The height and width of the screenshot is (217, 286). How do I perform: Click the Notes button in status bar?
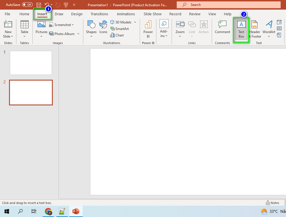272,203
